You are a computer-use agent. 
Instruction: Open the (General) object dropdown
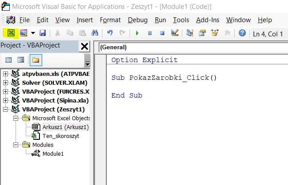pos(193,47)
